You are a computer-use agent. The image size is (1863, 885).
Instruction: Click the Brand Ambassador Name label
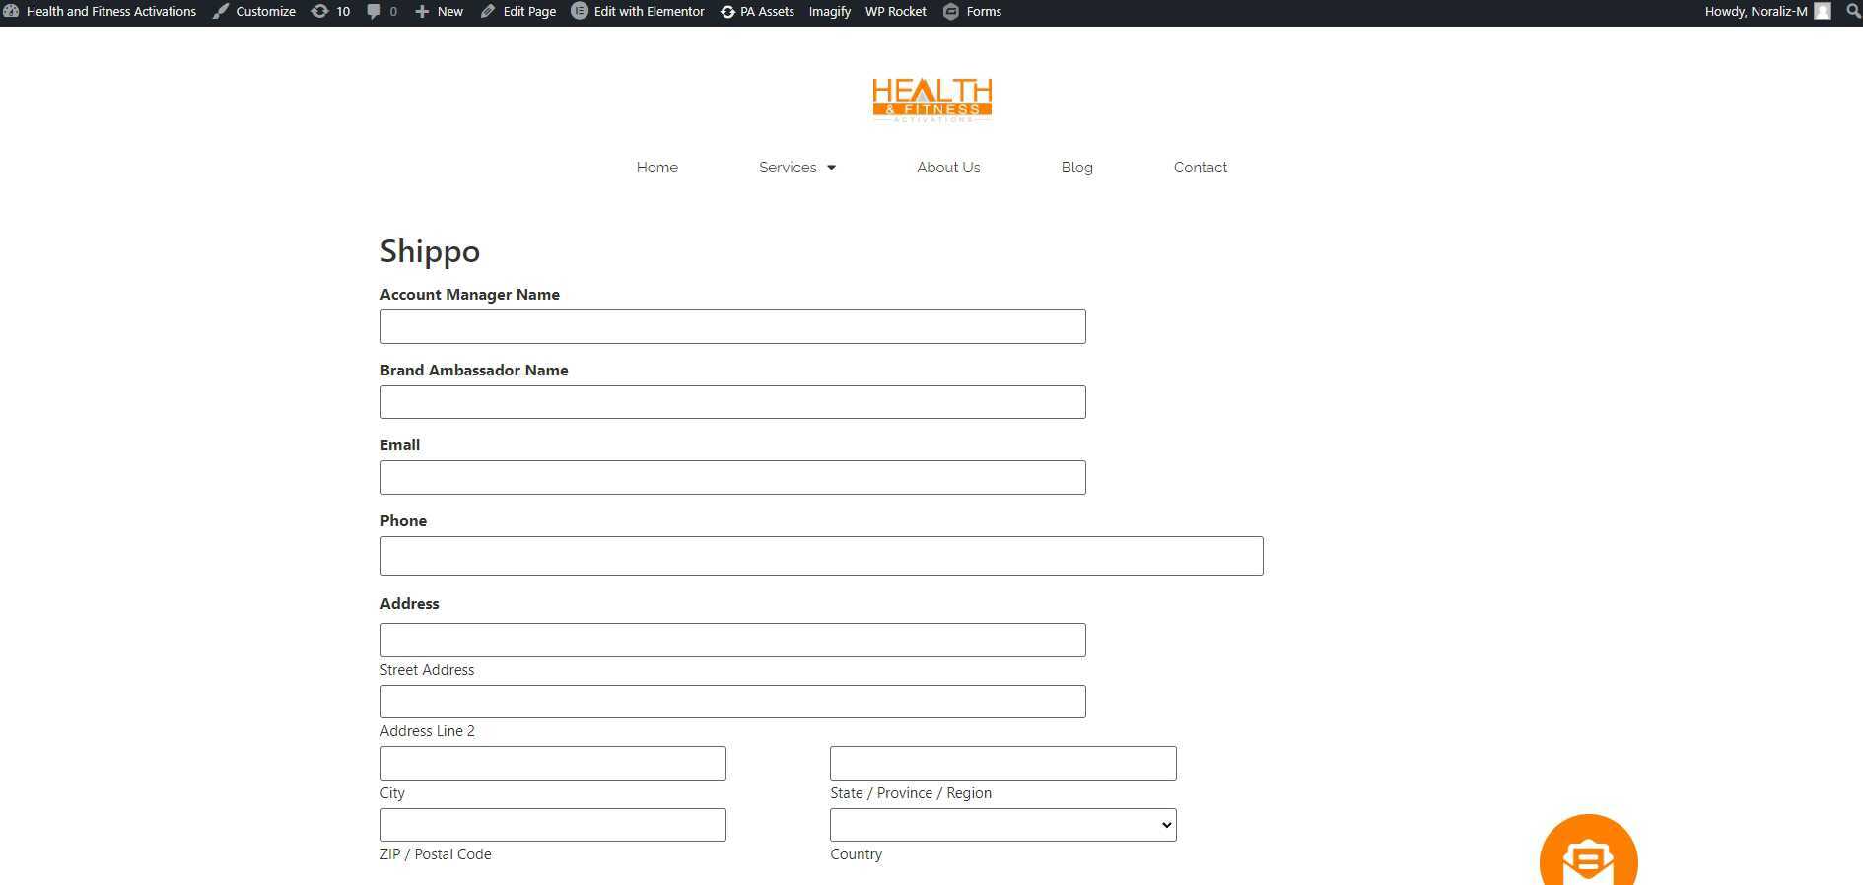474,371
